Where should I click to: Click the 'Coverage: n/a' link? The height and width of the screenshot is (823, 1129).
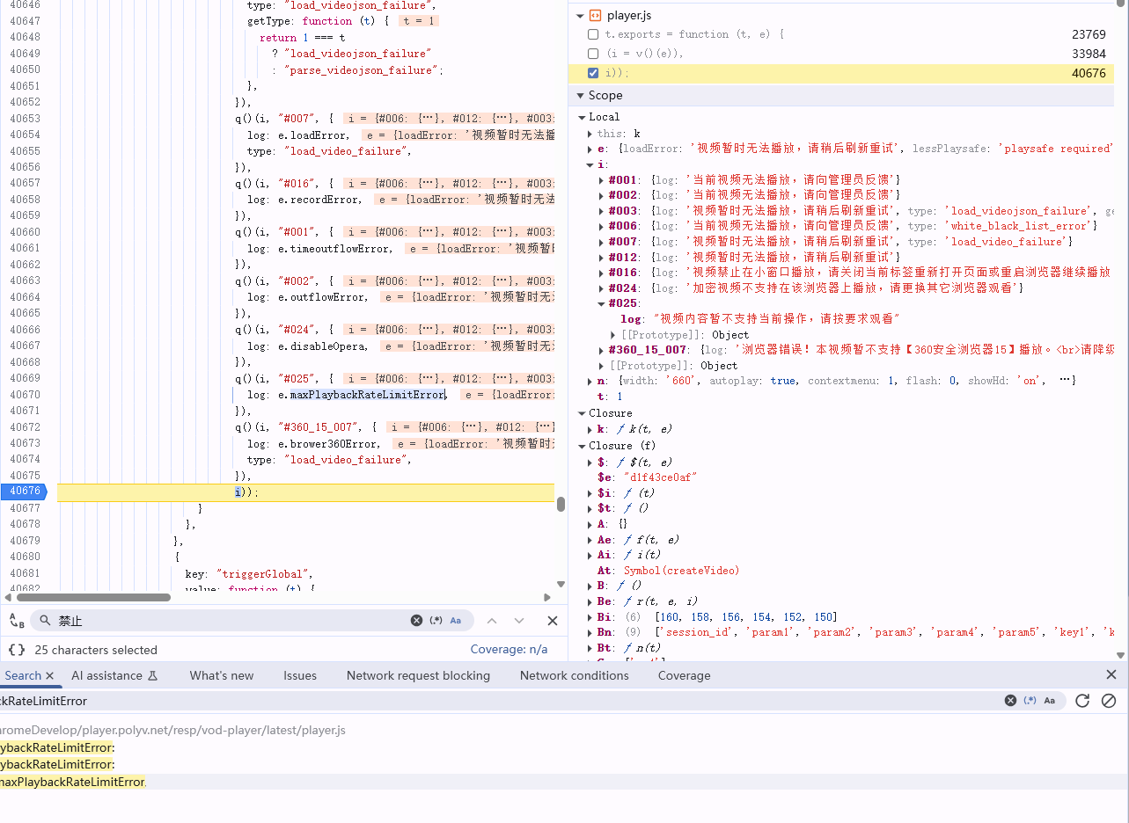click(x=509, y=650)
